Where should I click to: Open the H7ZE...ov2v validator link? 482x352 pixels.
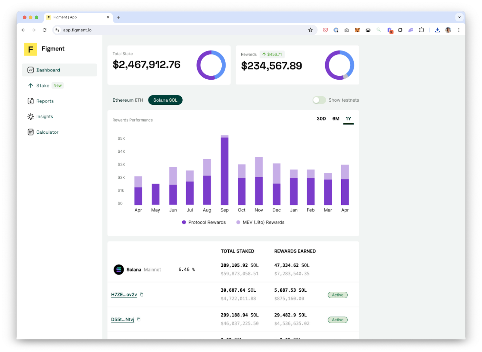pyautogui.click(x=124, y=294)
